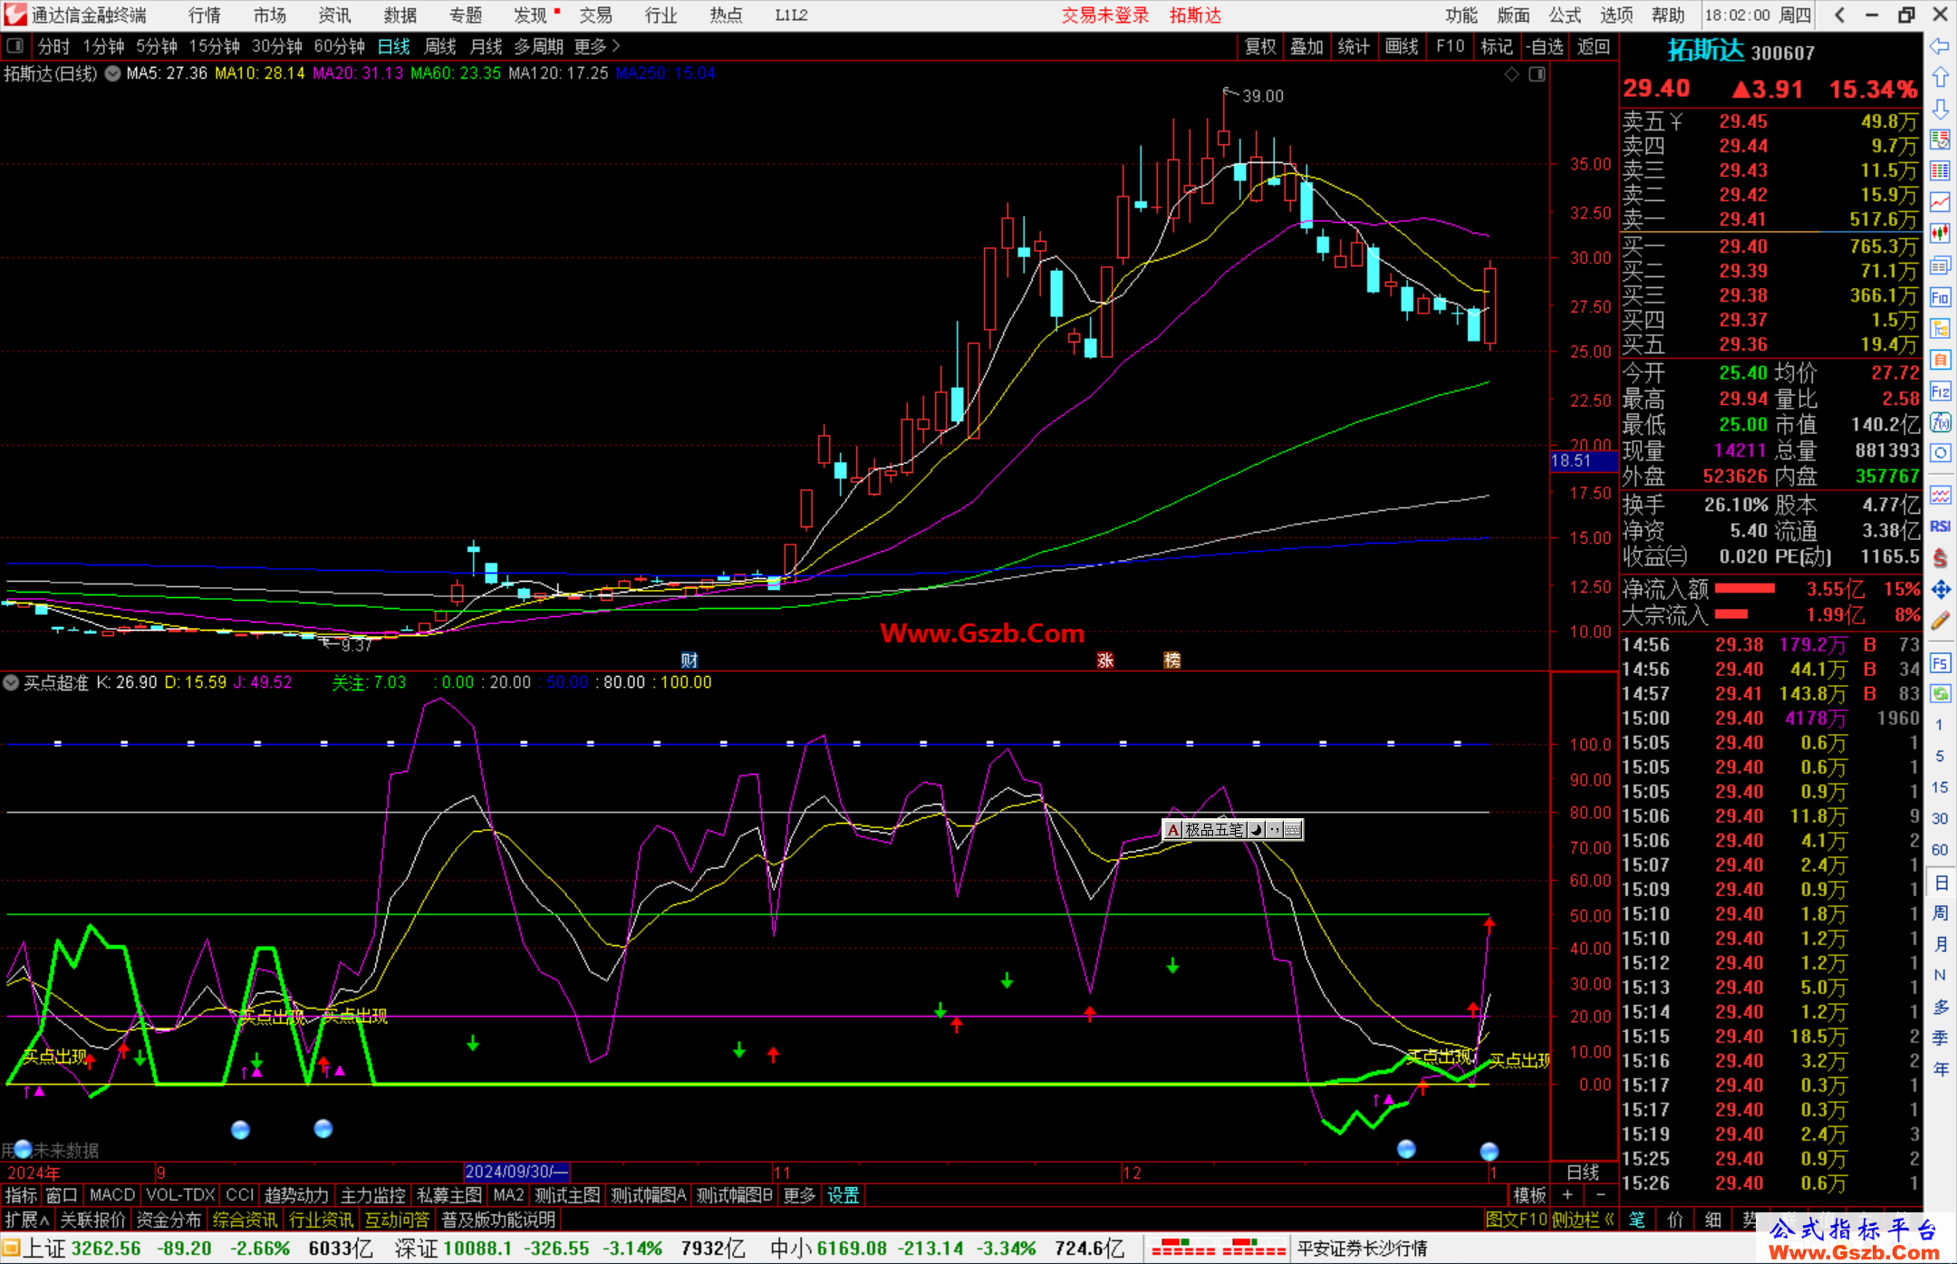Open the 交易 menu
This screenshot has width=1957, height=1264.
[x=596, y=15]
